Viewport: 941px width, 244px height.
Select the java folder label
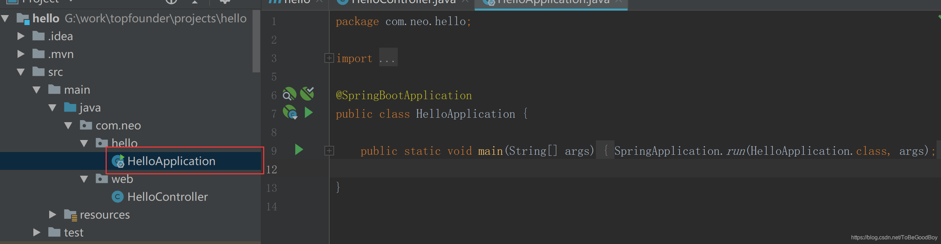pos(90,108)
